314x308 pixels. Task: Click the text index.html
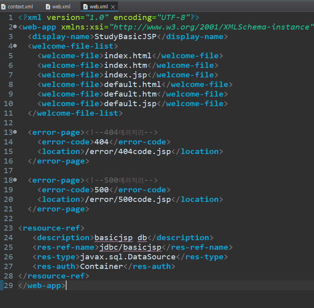pyautogui.click(x=128, y=56)
